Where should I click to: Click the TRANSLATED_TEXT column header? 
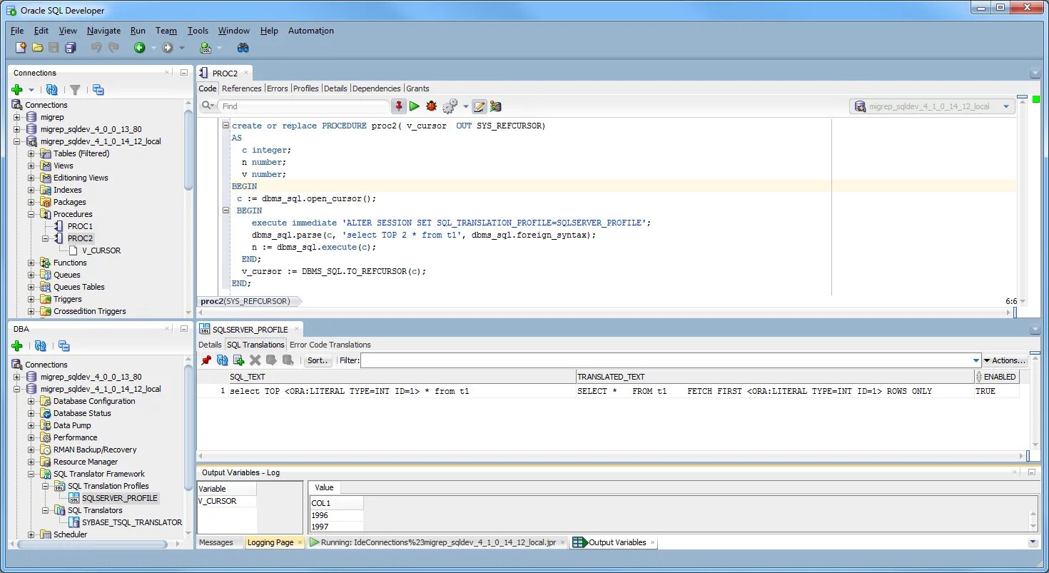pyautogui.click(x=775, y=376)
